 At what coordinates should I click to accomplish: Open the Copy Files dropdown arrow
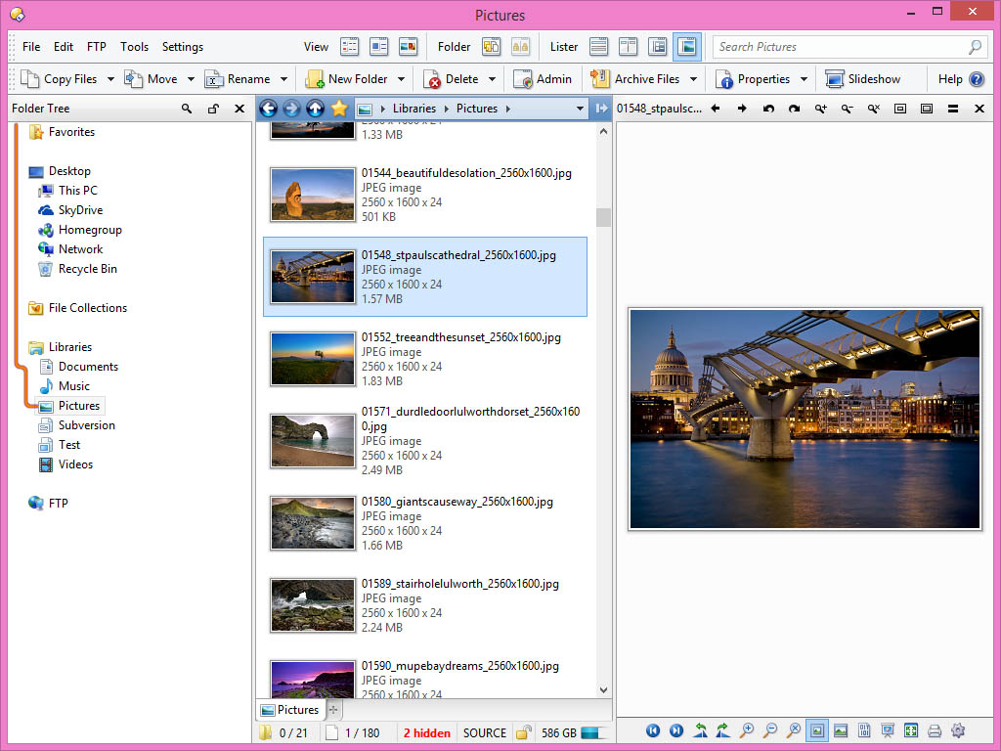pyautogui.click(x=110, y=79)
